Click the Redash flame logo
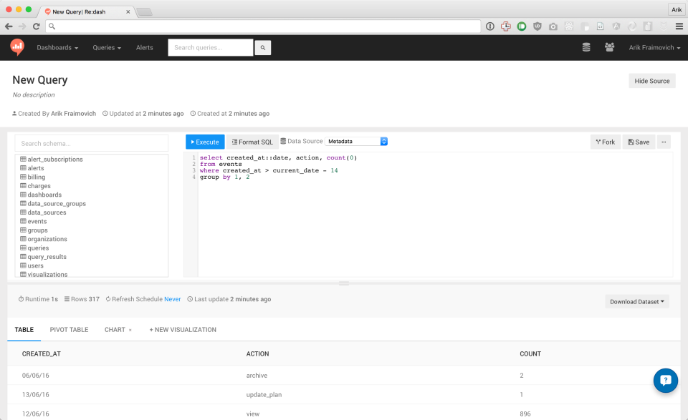The image size is (688, 420). (x=16, y=47)
